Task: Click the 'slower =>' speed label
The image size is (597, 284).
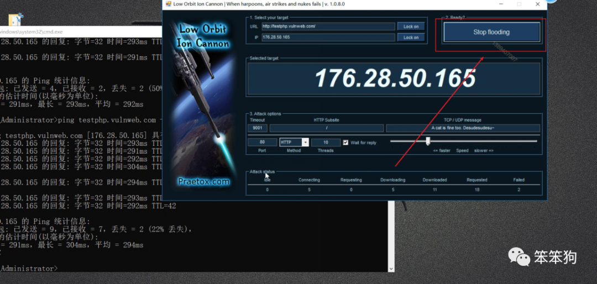Action: pyautogui.click(x=484, y=150)
